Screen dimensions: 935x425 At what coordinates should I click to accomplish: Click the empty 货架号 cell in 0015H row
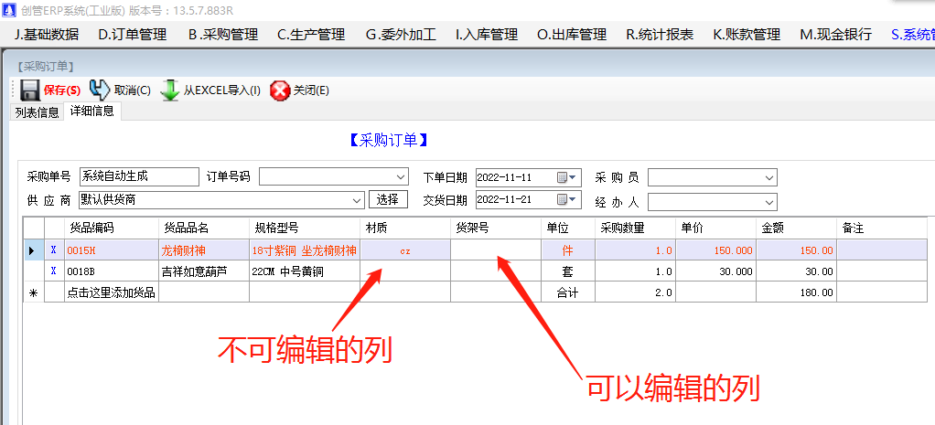tap(496, 250)
